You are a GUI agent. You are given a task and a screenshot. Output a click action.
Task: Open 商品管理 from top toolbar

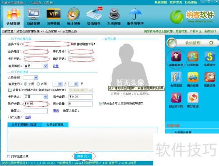[33, 17]
